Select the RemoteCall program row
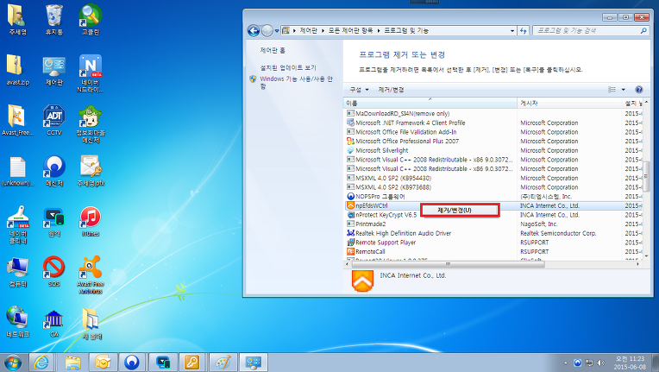 [x=494, y=252]
